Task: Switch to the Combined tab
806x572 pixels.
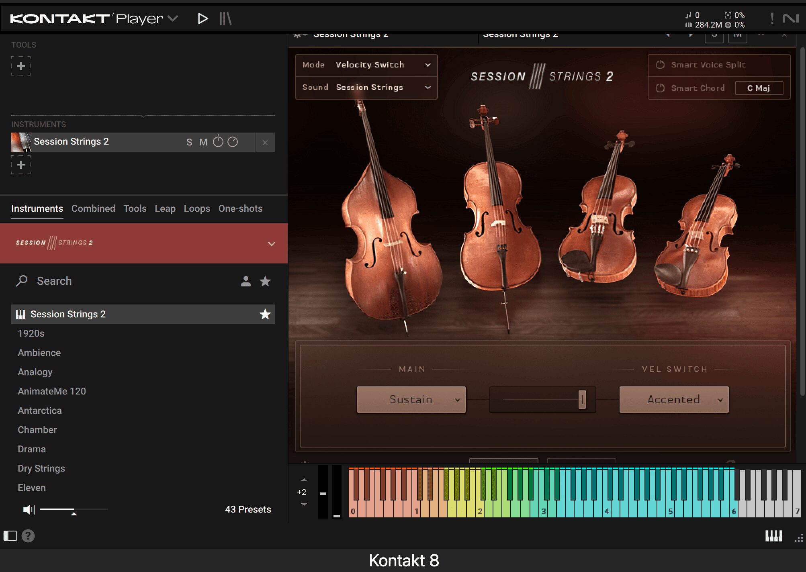Action: [x=93, y=208]
